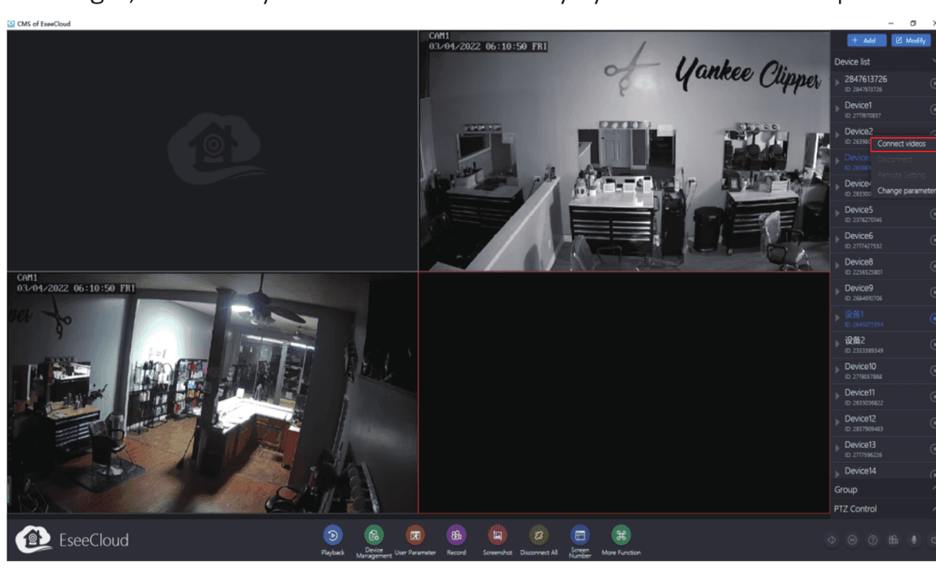Click the Disconnect All icon
This screenshot has width=936, height=571.
[539, 535]
